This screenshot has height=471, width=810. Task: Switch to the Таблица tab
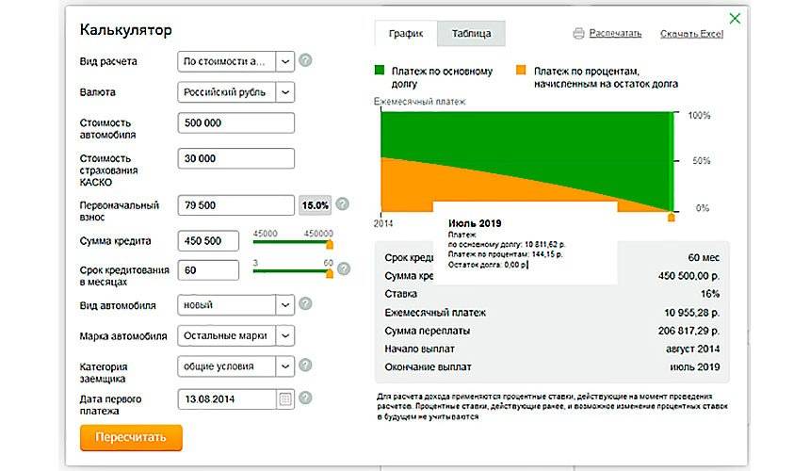click(471, 34)
